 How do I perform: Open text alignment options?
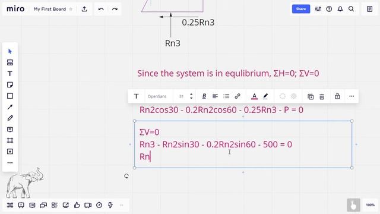coord(215,96)
